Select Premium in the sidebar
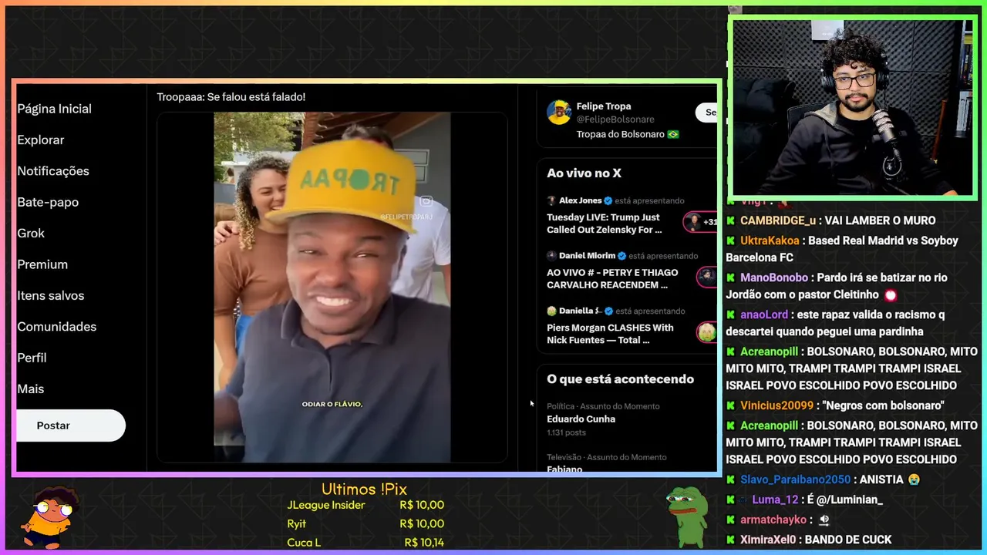 click(x=42, y=264)
